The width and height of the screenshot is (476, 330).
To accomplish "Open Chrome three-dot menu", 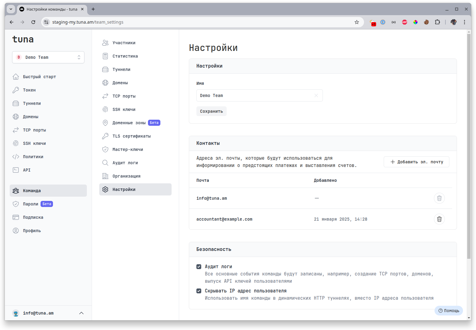I will (464, 22).
